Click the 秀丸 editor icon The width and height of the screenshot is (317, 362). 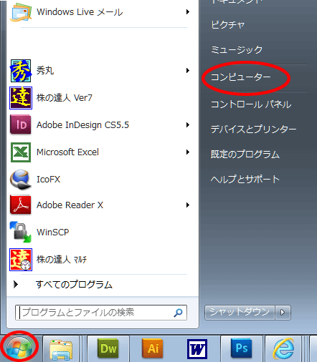click(21, 71)
